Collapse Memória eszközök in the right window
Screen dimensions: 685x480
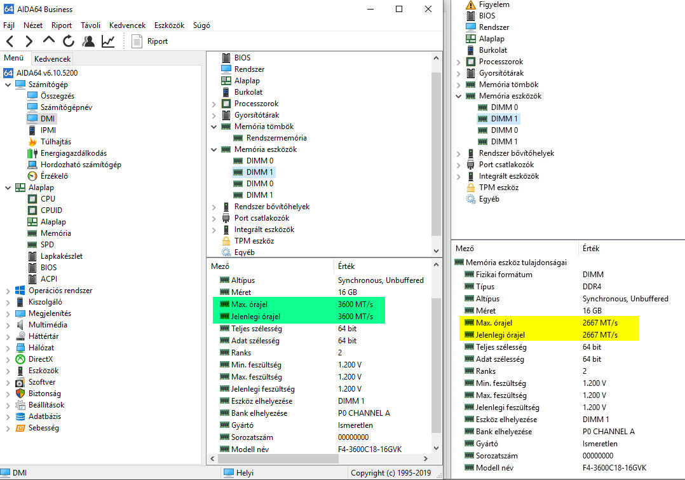coord(459,96)
